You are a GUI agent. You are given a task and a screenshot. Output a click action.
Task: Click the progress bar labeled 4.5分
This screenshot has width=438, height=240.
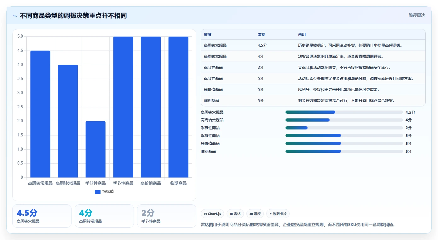344,112
